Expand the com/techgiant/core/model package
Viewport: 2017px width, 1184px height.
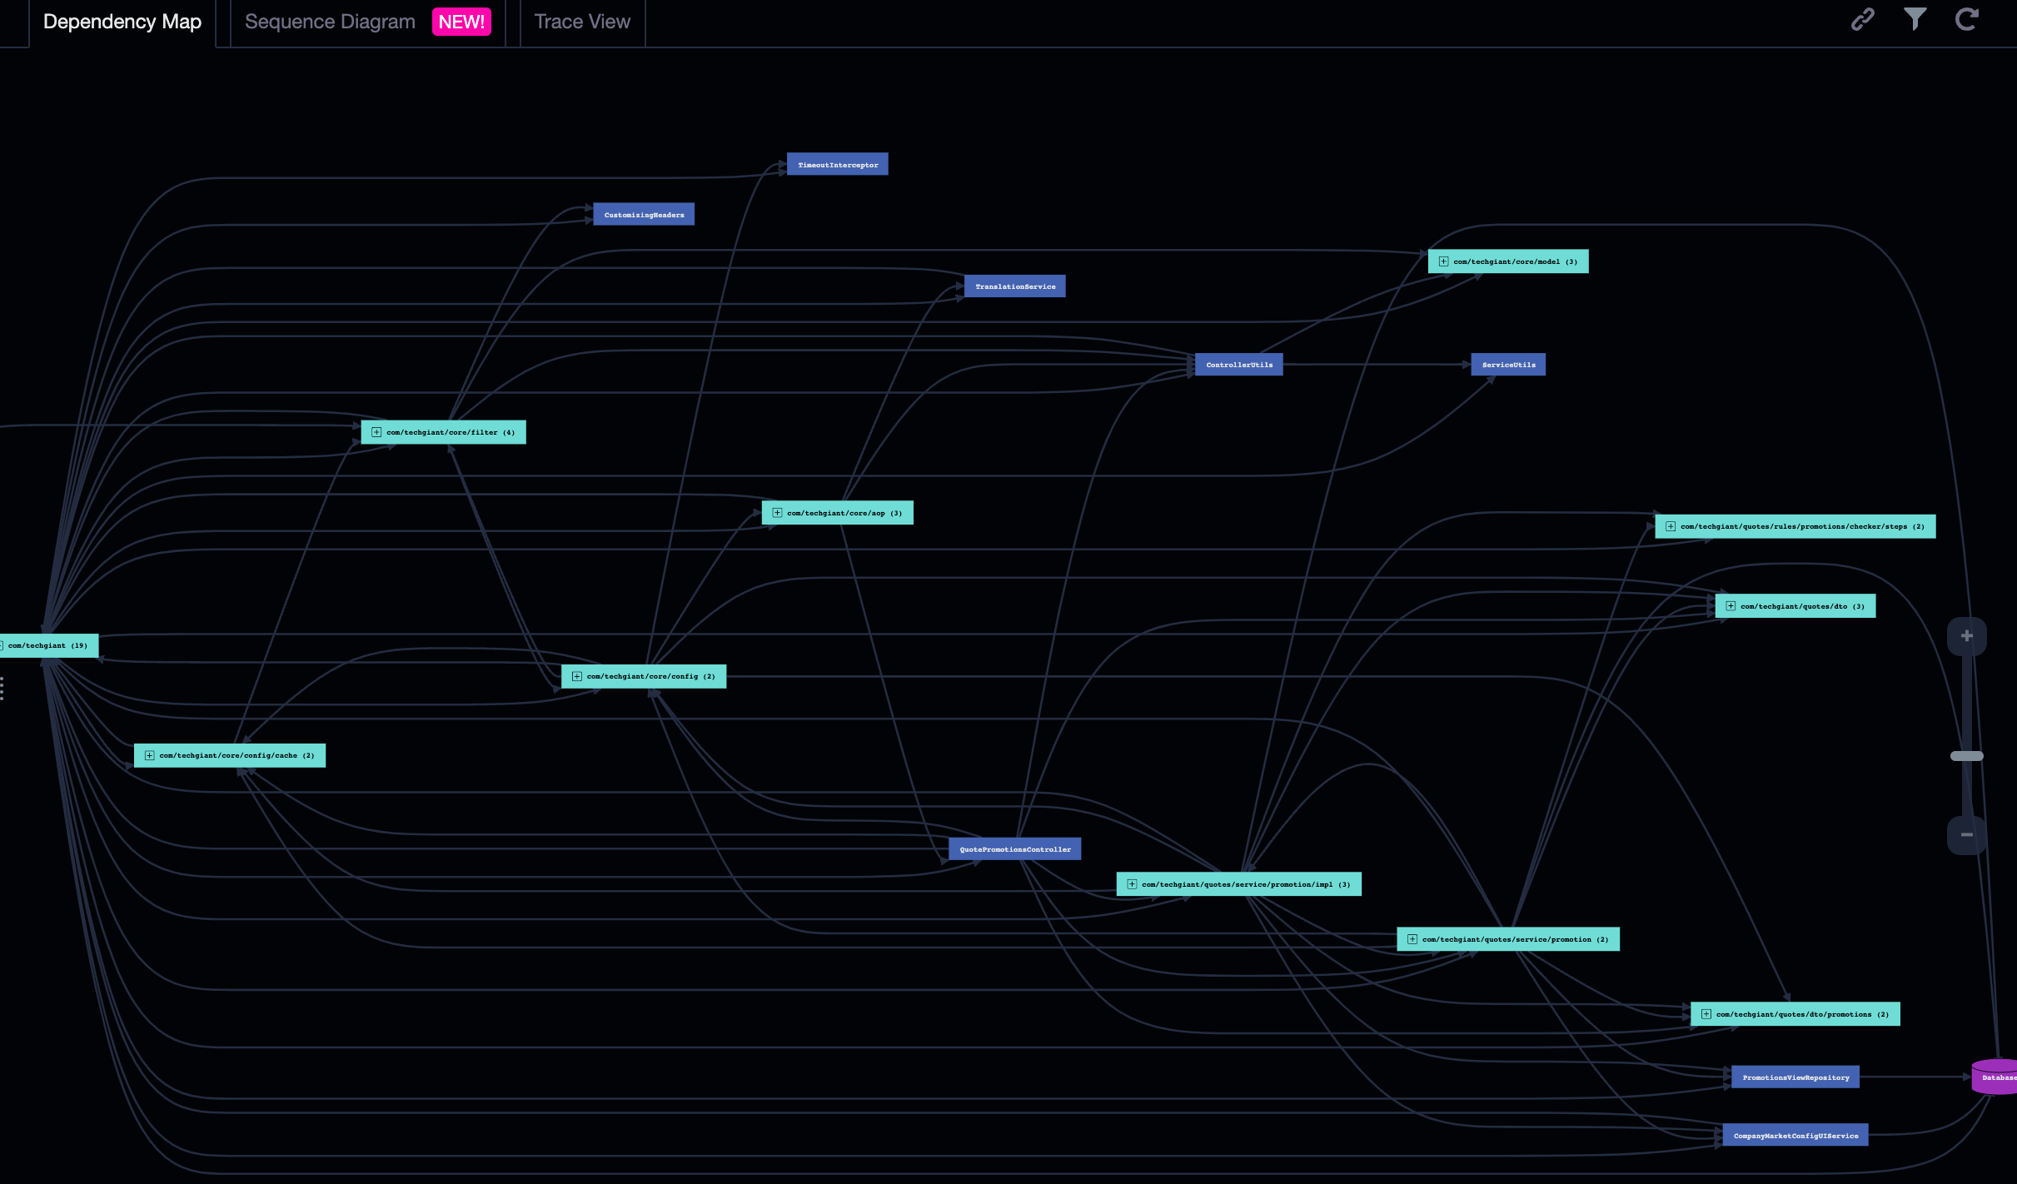(x=1444, y=261)
